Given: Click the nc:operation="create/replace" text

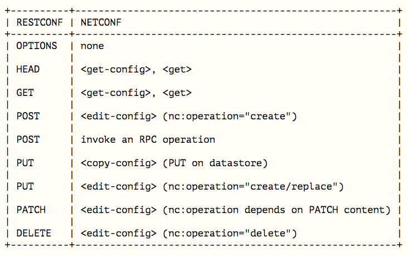Looking at the screenshot, I should point(253,187).
